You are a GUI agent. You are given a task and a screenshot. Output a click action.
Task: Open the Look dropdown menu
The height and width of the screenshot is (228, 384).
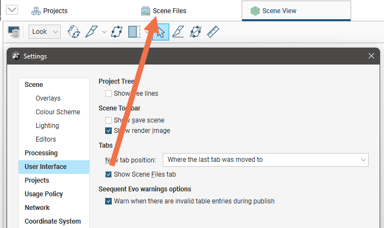[44, 32]
